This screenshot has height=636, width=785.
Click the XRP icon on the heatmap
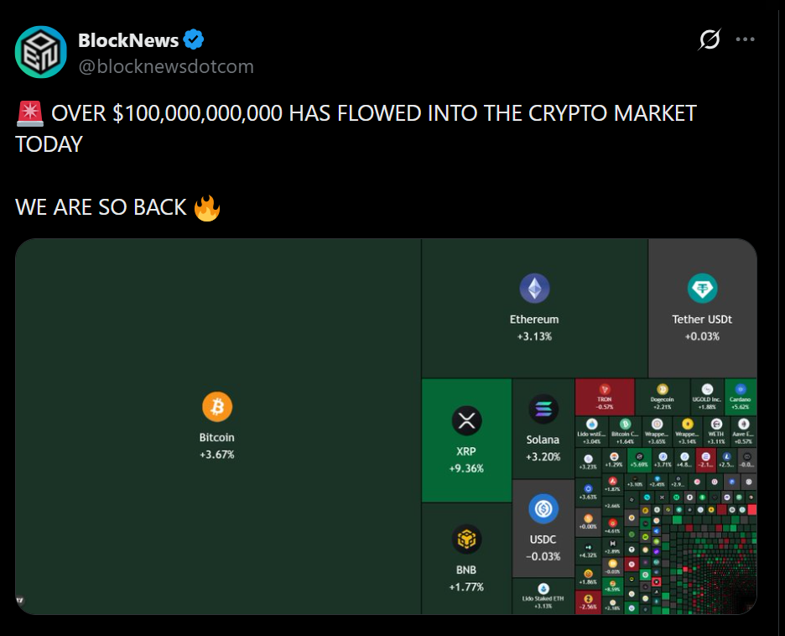click(x=465, y=420)
